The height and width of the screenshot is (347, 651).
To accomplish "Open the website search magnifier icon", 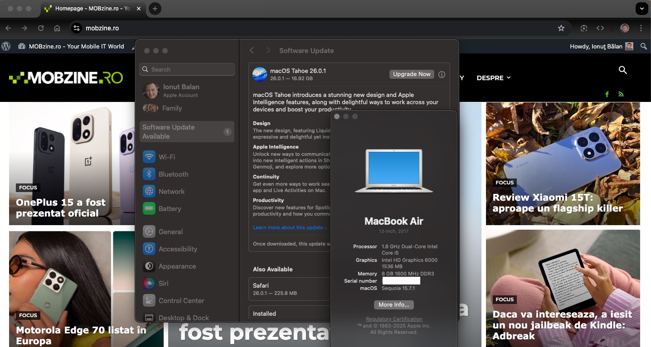I will (622, 70).
